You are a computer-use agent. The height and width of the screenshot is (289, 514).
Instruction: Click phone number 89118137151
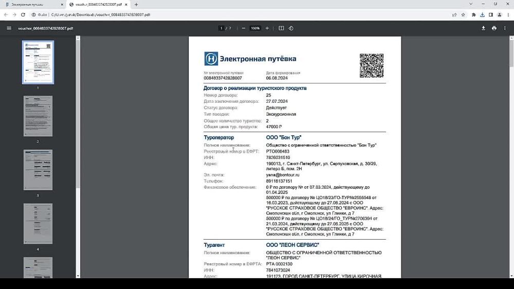coord(279,181)
